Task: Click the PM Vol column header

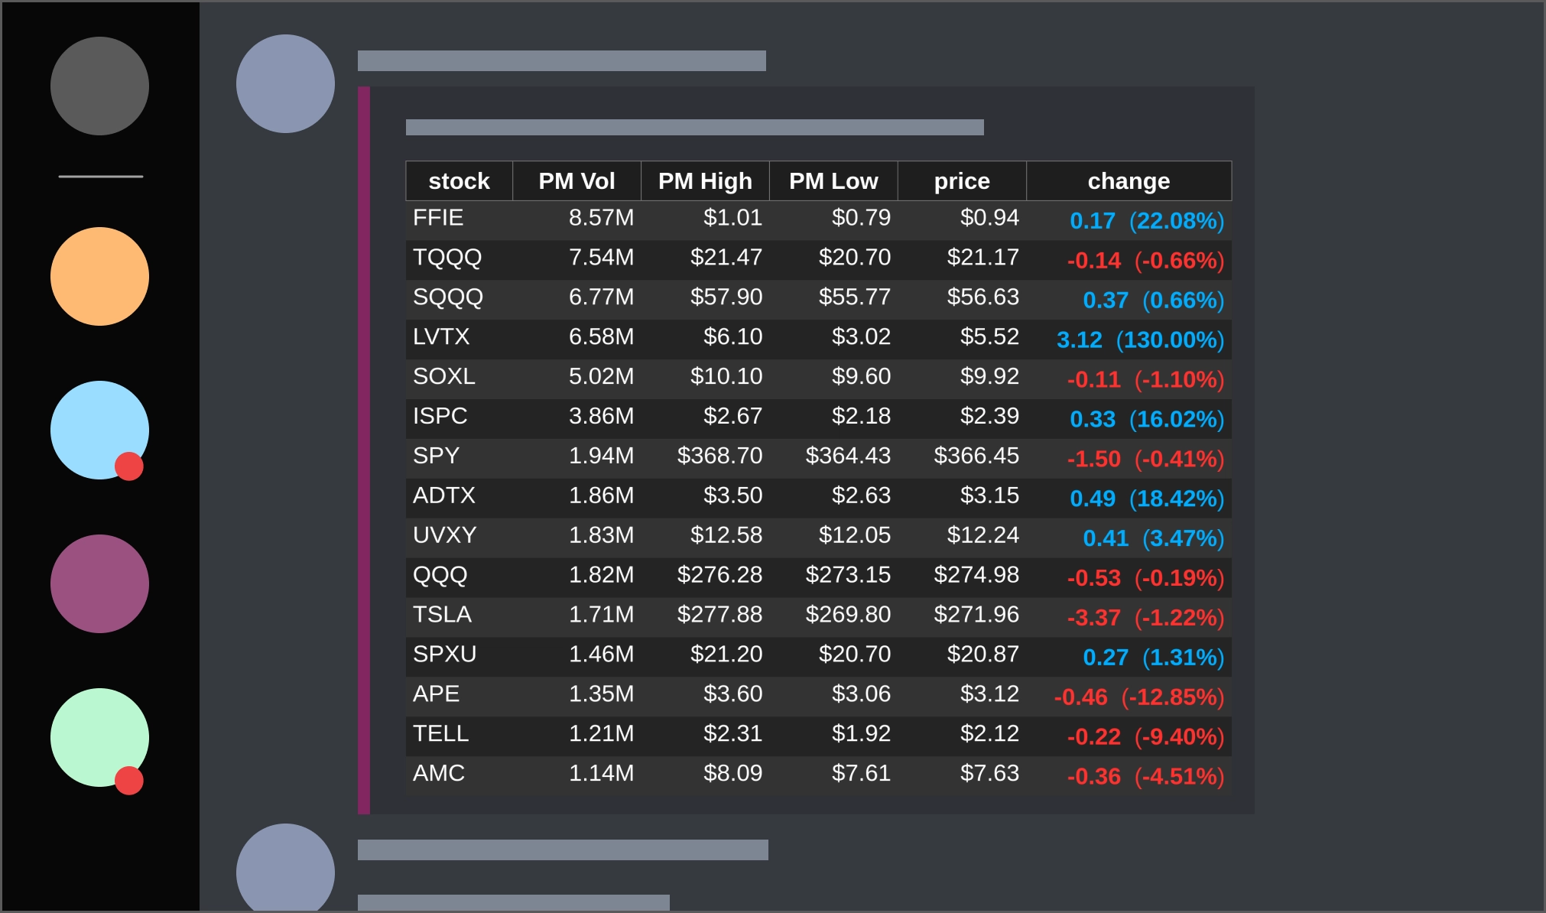Action: pyautogui.click(x=577, y=181)
